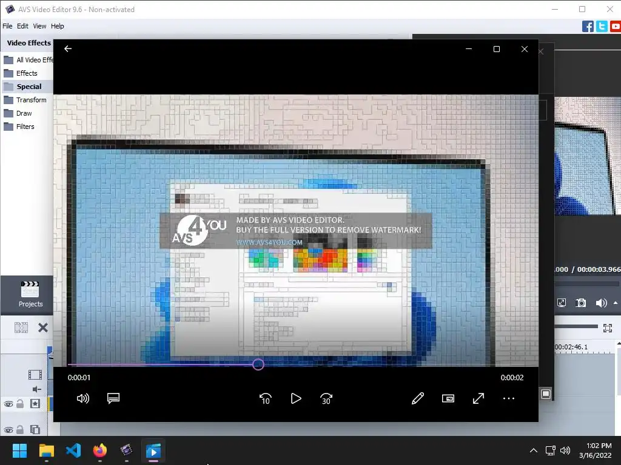Show hidden system tray icons
This screenshot has width=621, height=465.
point(534,450)
